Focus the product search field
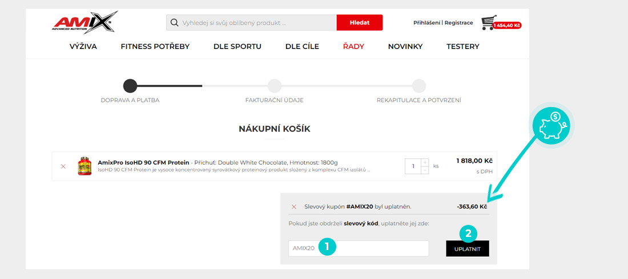 click(x=257, y=23)
